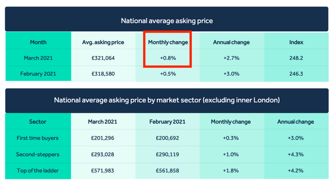Click the 248.2 index value

click(296, 58)
